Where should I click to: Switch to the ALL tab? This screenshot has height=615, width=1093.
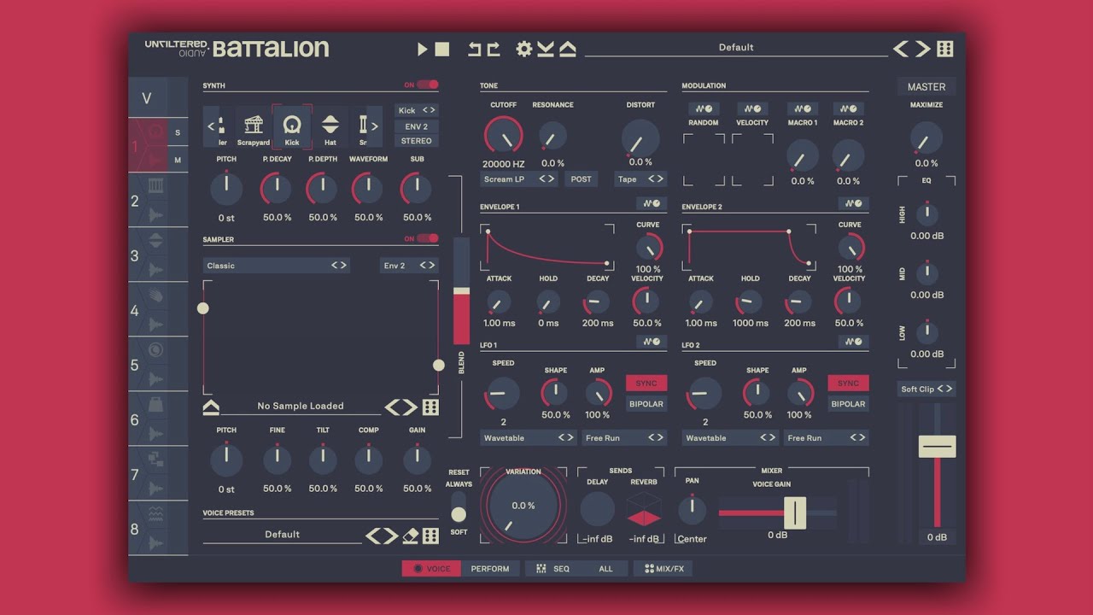coord(605,569)
